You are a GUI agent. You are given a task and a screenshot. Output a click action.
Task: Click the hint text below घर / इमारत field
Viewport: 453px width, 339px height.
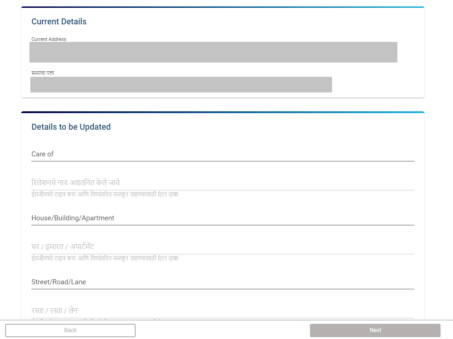105,259
